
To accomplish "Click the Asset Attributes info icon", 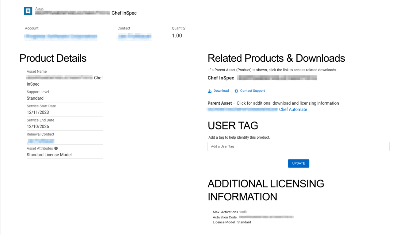I will point(56,148).
